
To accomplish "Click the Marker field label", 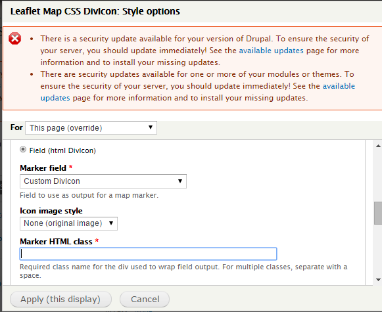I will click(x=43, y=168).
